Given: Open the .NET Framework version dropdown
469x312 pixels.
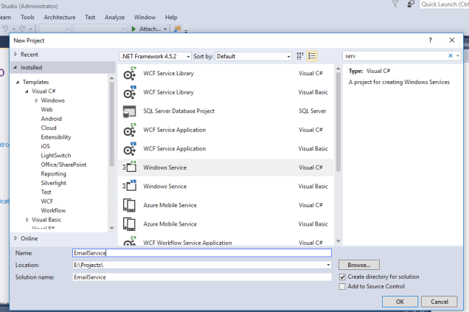Looking at the screenshot, I should coord(154,56).
